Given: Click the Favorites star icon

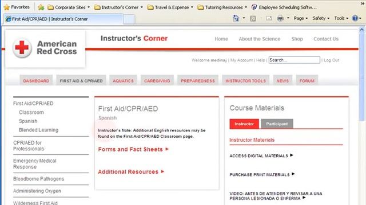Looking at the screenshot, I should (7, 7).
